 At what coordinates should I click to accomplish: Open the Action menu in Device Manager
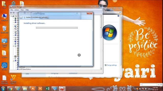(x=17, y=10)
